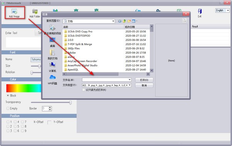Create new folder icon in dialog toolbar
This screenshot has height=146, width=232.
129,21
